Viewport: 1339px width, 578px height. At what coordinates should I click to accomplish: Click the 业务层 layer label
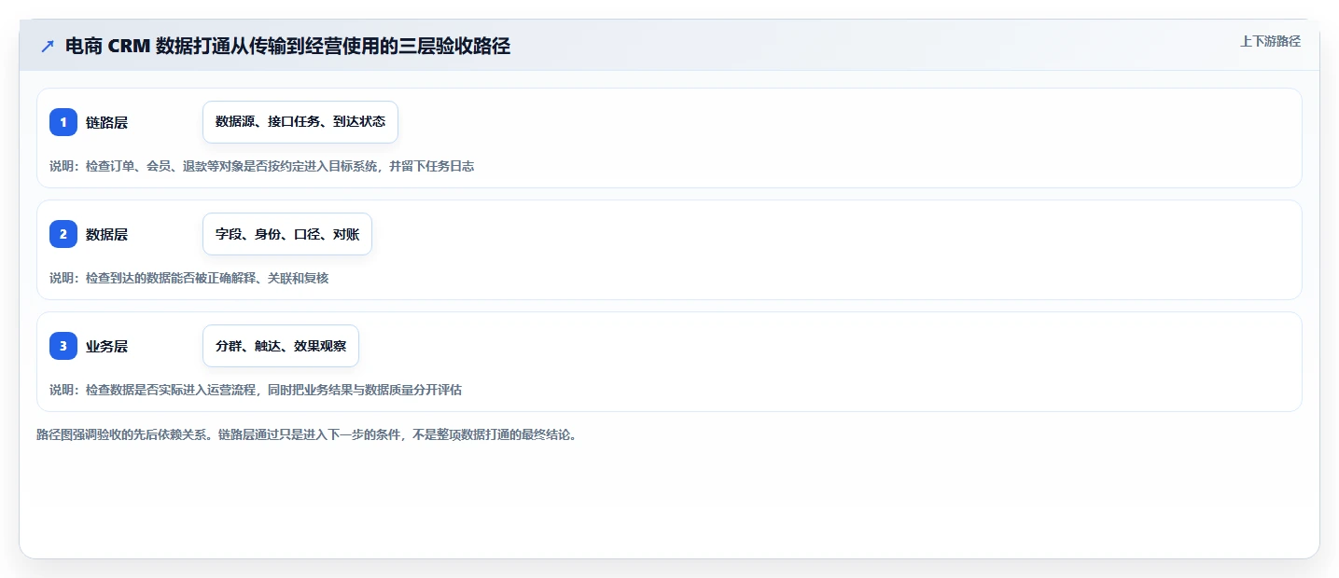pyautogui.click(x=106, y=346)
